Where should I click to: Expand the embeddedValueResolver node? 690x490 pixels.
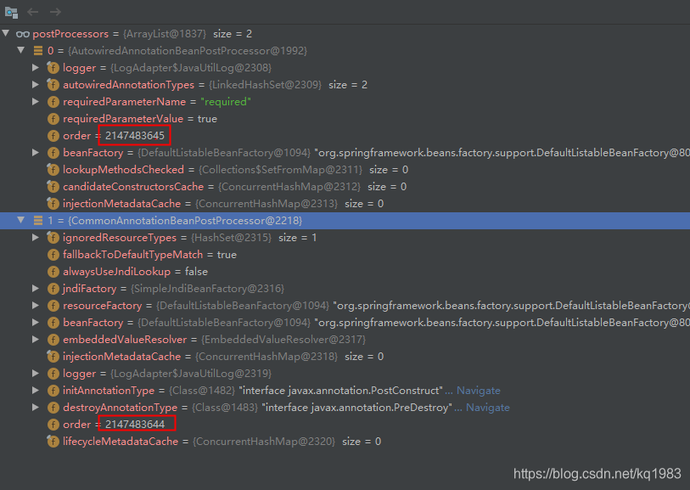coord(37,339)
